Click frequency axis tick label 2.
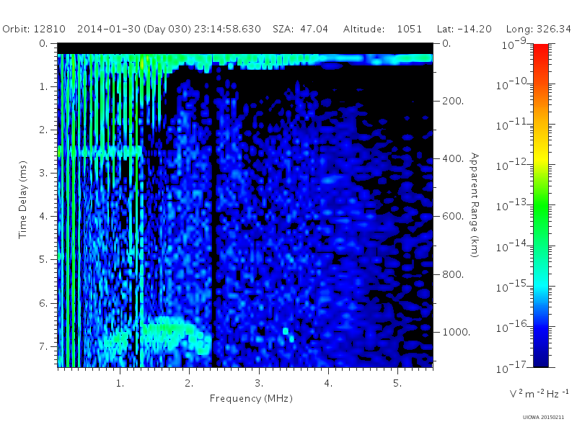 (x=189, y=384)
